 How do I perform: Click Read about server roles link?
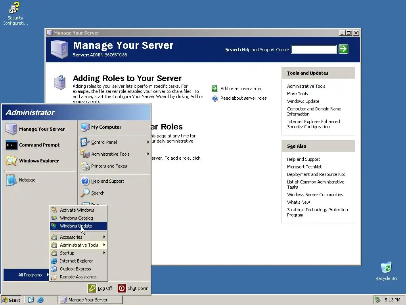pyautogui.click(x=243, y=98)
